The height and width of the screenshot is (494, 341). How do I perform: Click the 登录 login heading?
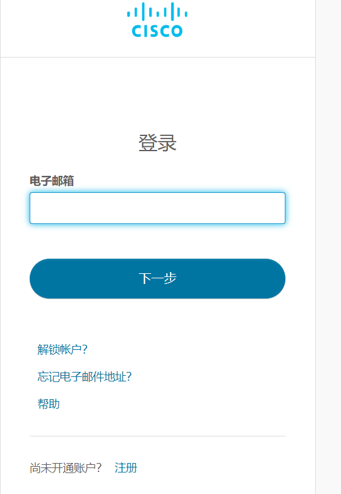coord(157,143)
